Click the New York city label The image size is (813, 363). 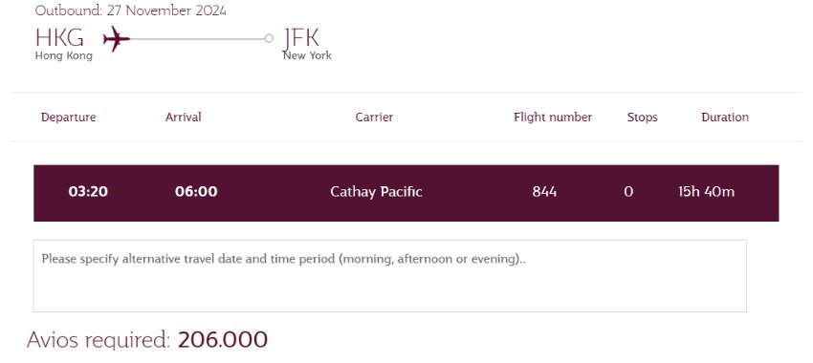tap(307, 56)
